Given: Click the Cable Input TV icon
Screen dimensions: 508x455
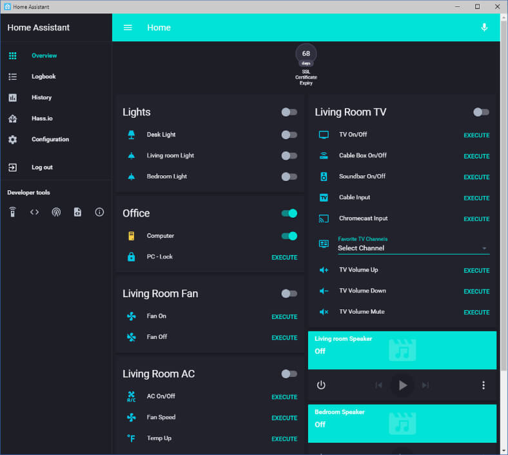Looking at the screenshot, I should pos(324,198).
